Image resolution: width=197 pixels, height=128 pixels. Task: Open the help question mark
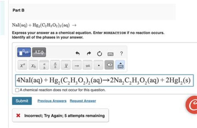(121, 54)
